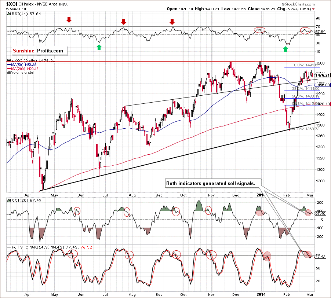Click the CCI(20) panel legend icon

coord(9,200)
